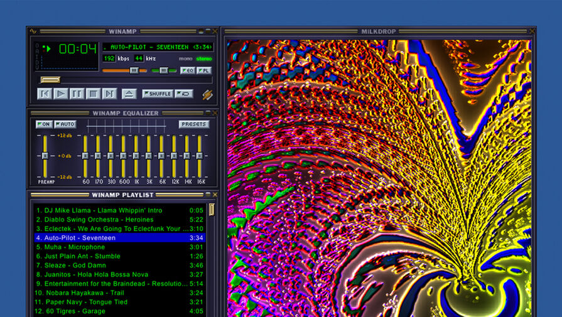Select Auto-Pilot - Seventeen in playlist
The image size is (562, 317).
[120, 238]
